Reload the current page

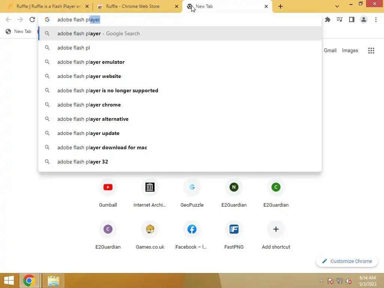click(32, 19)
